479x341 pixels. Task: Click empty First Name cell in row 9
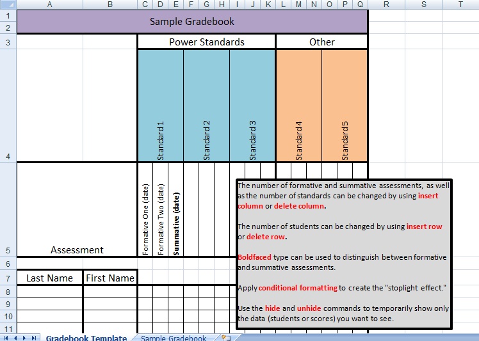pyautogui.click(x=110, y=304)
